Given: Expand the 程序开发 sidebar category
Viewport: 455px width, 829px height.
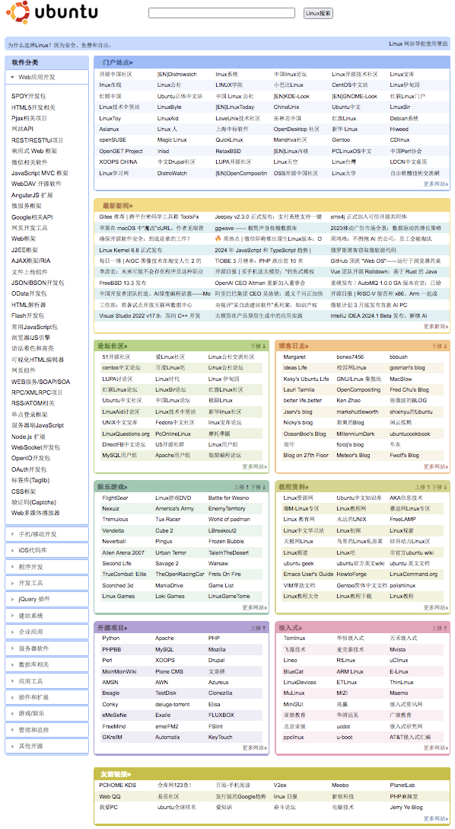Looking at the screenshot, I should (46, 567).
